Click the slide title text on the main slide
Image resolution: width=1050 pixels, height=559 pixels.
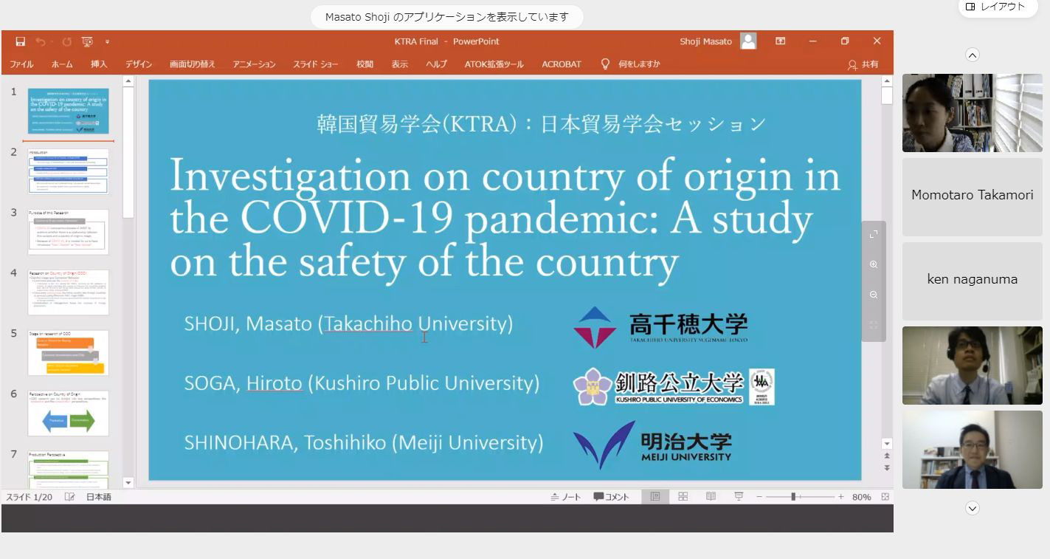pyautogui.click(x=505, y=219)
